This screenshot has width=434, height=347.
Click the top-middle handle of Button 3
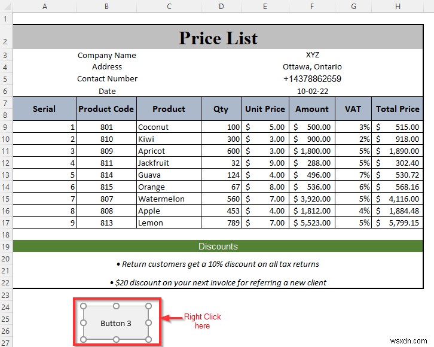(116, 306)
